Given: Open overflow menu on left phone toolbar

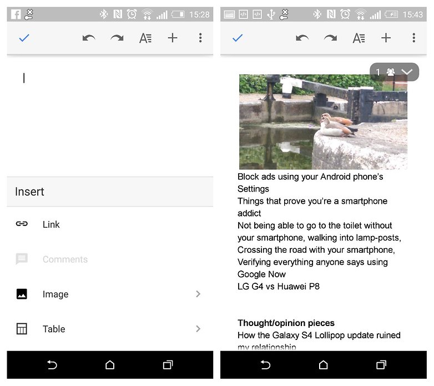Looking at the screenshot, I should click(200, 38).
